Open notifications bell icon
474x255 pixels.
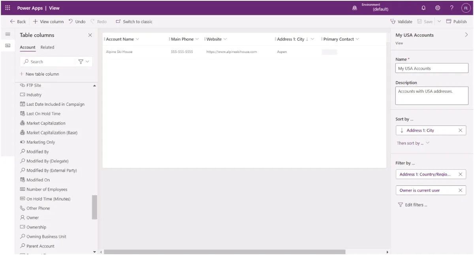[424, 8]
